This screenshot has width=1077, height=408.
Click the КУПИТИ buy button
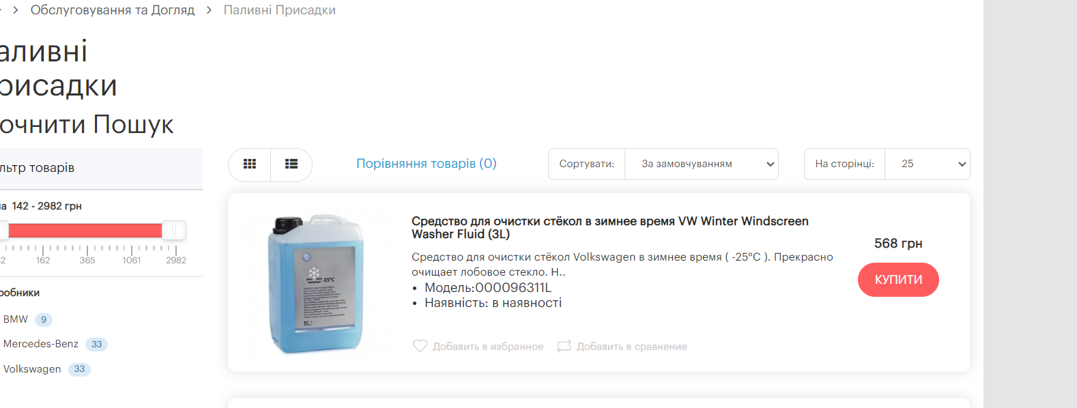point(898,280)
